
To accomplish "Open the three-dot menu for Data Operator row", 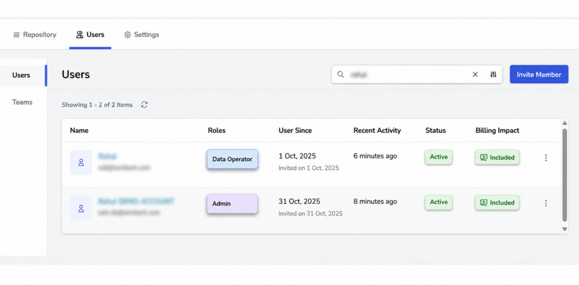I will [x=546, y=158].
